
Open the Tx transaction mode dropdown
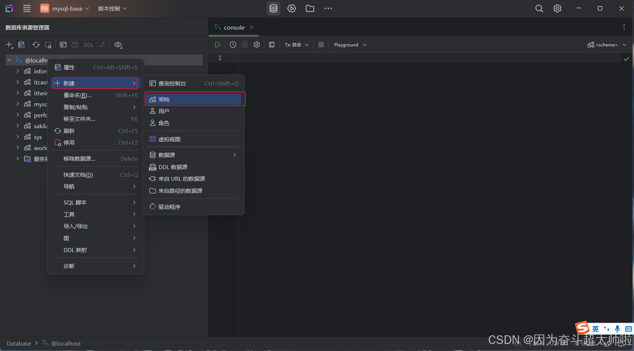pos(297,45)
